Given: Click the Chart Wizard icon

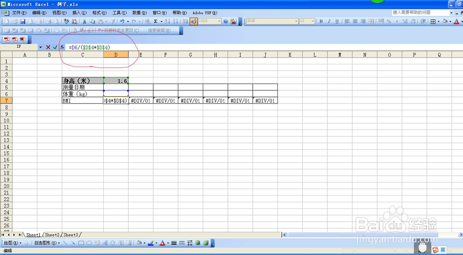Looking at the screenshot, I should click(185, 21).
